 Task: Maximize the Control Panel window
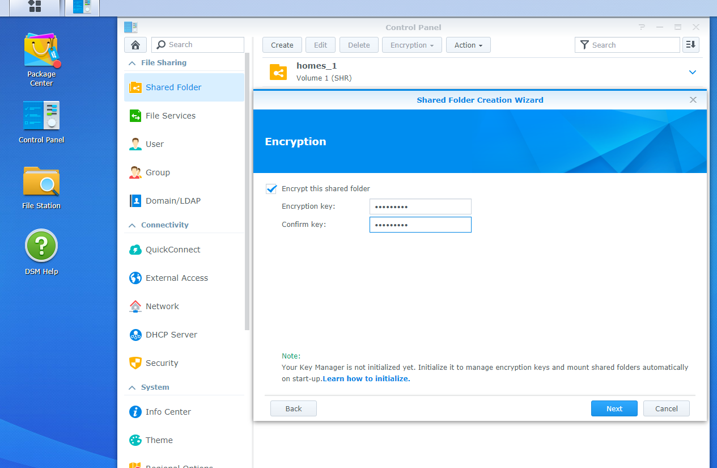coord(678,27)
